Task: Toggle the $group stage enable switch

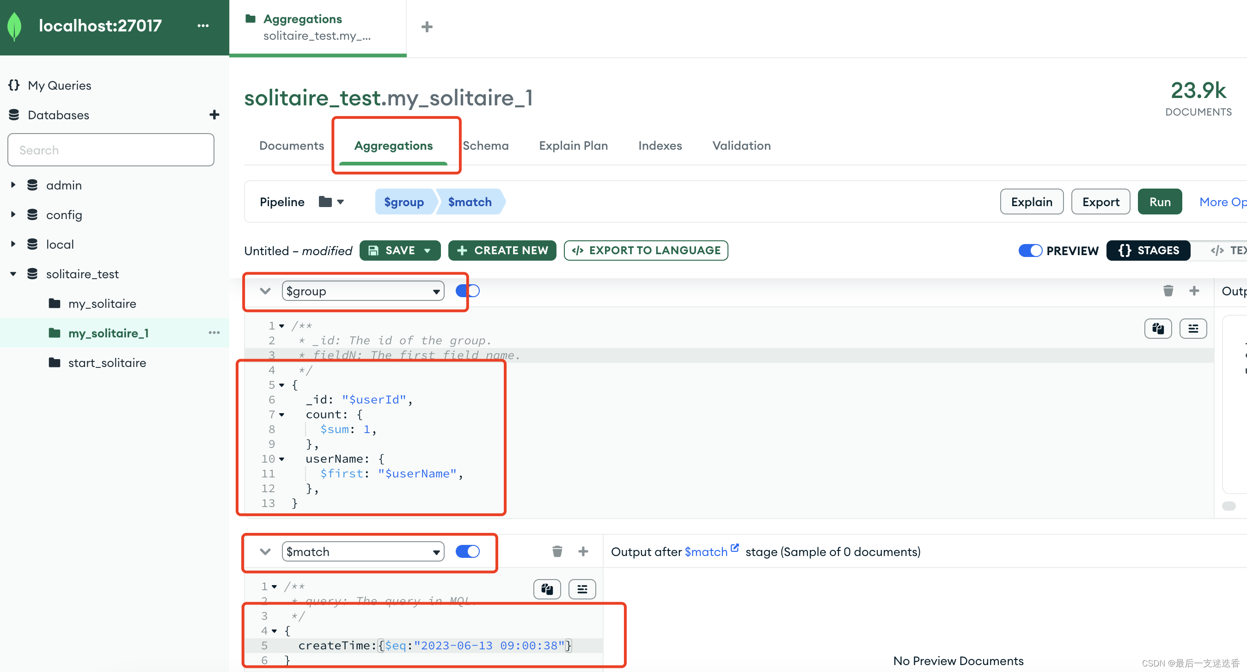Action: 468,291
